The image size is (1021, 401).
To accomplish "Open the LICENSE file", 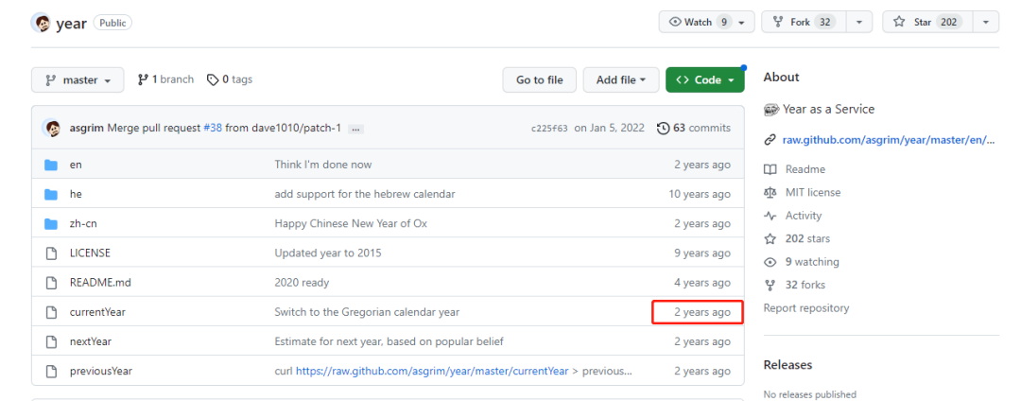I will point(90,253).
